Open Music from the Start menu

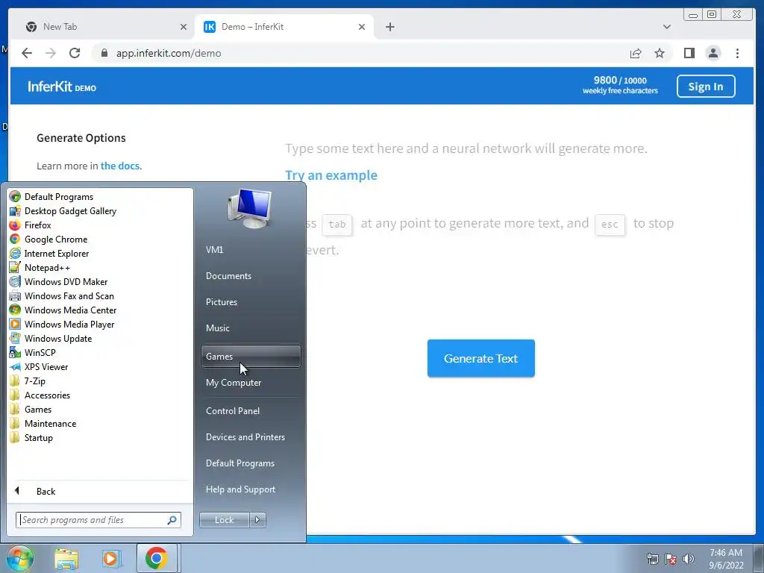217,328
